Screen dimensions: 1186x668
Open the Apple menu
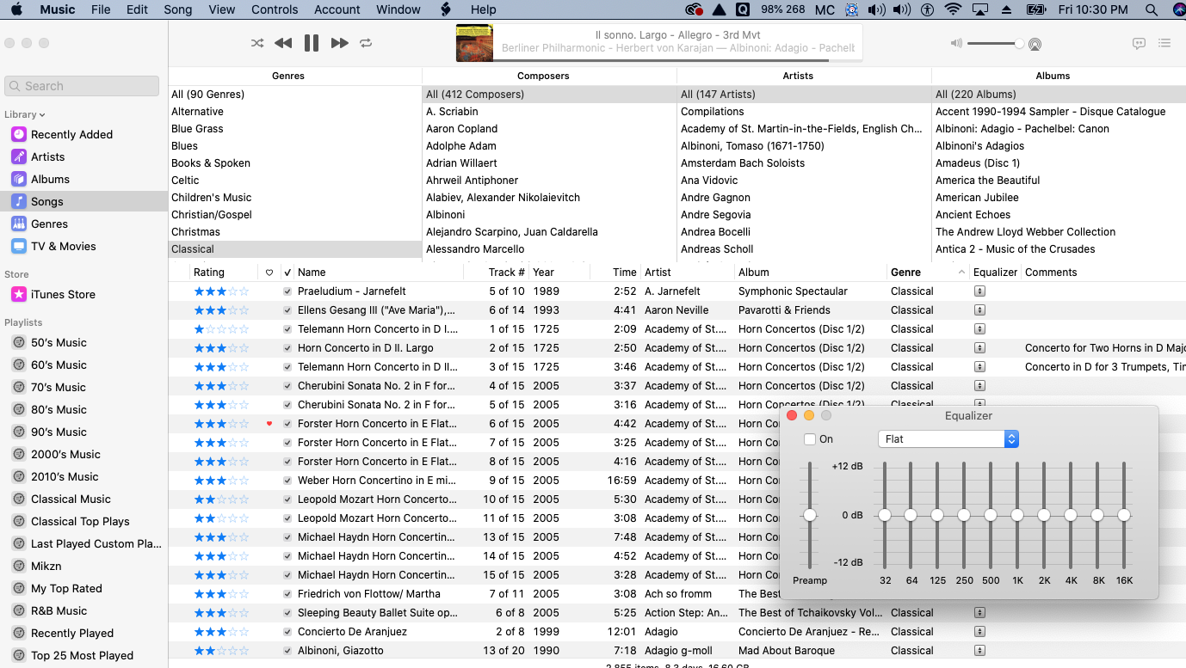tap(17, 9)
